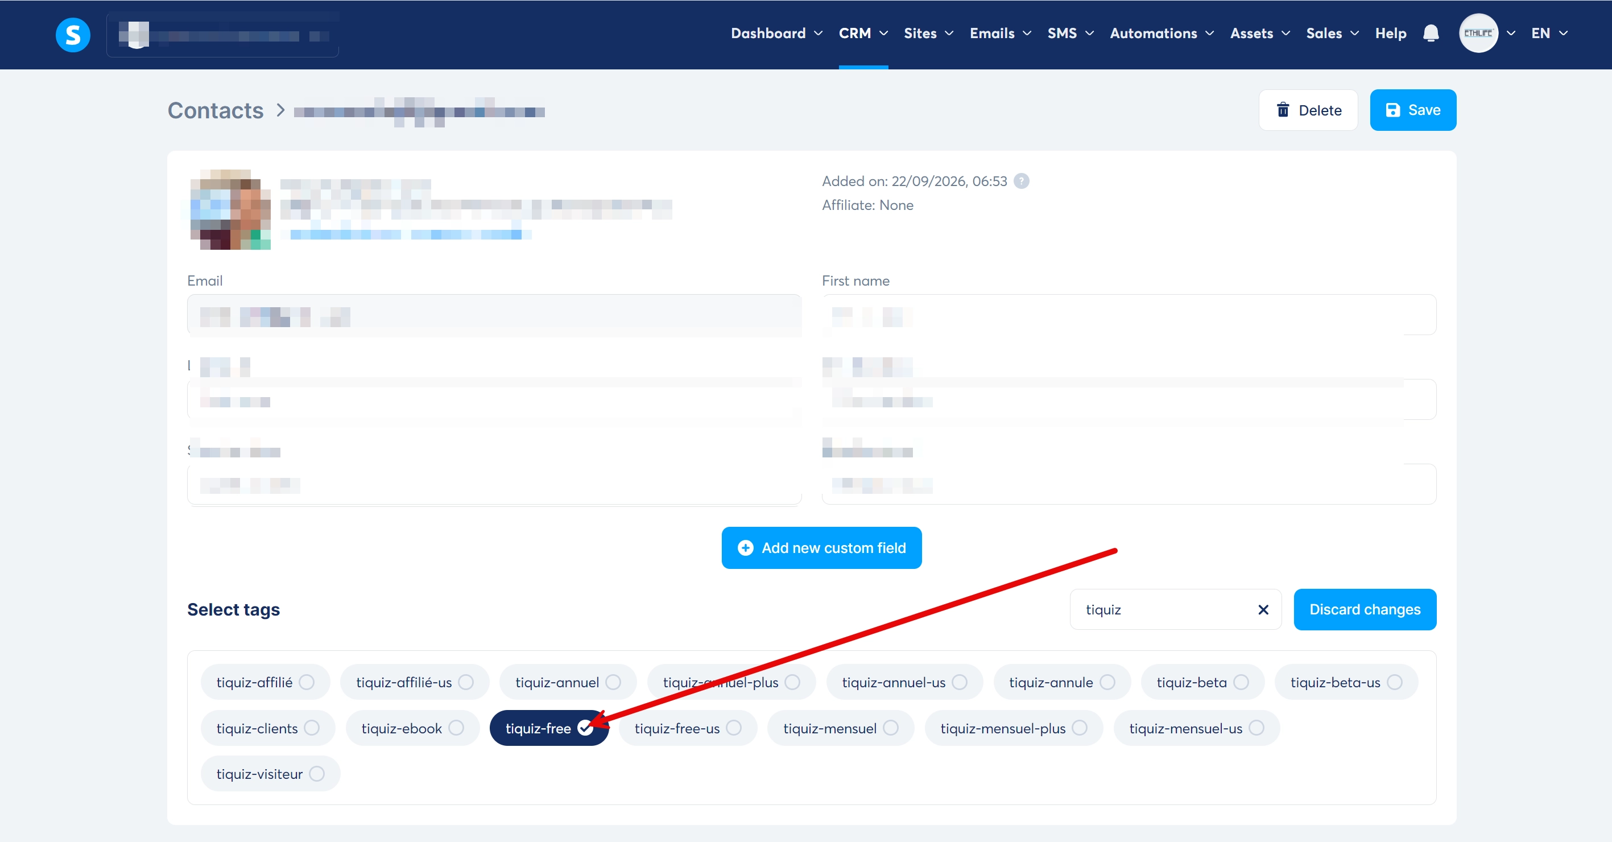1612x842 pixels.
Task: Open the Help menu item
Action: (1390, 33)
